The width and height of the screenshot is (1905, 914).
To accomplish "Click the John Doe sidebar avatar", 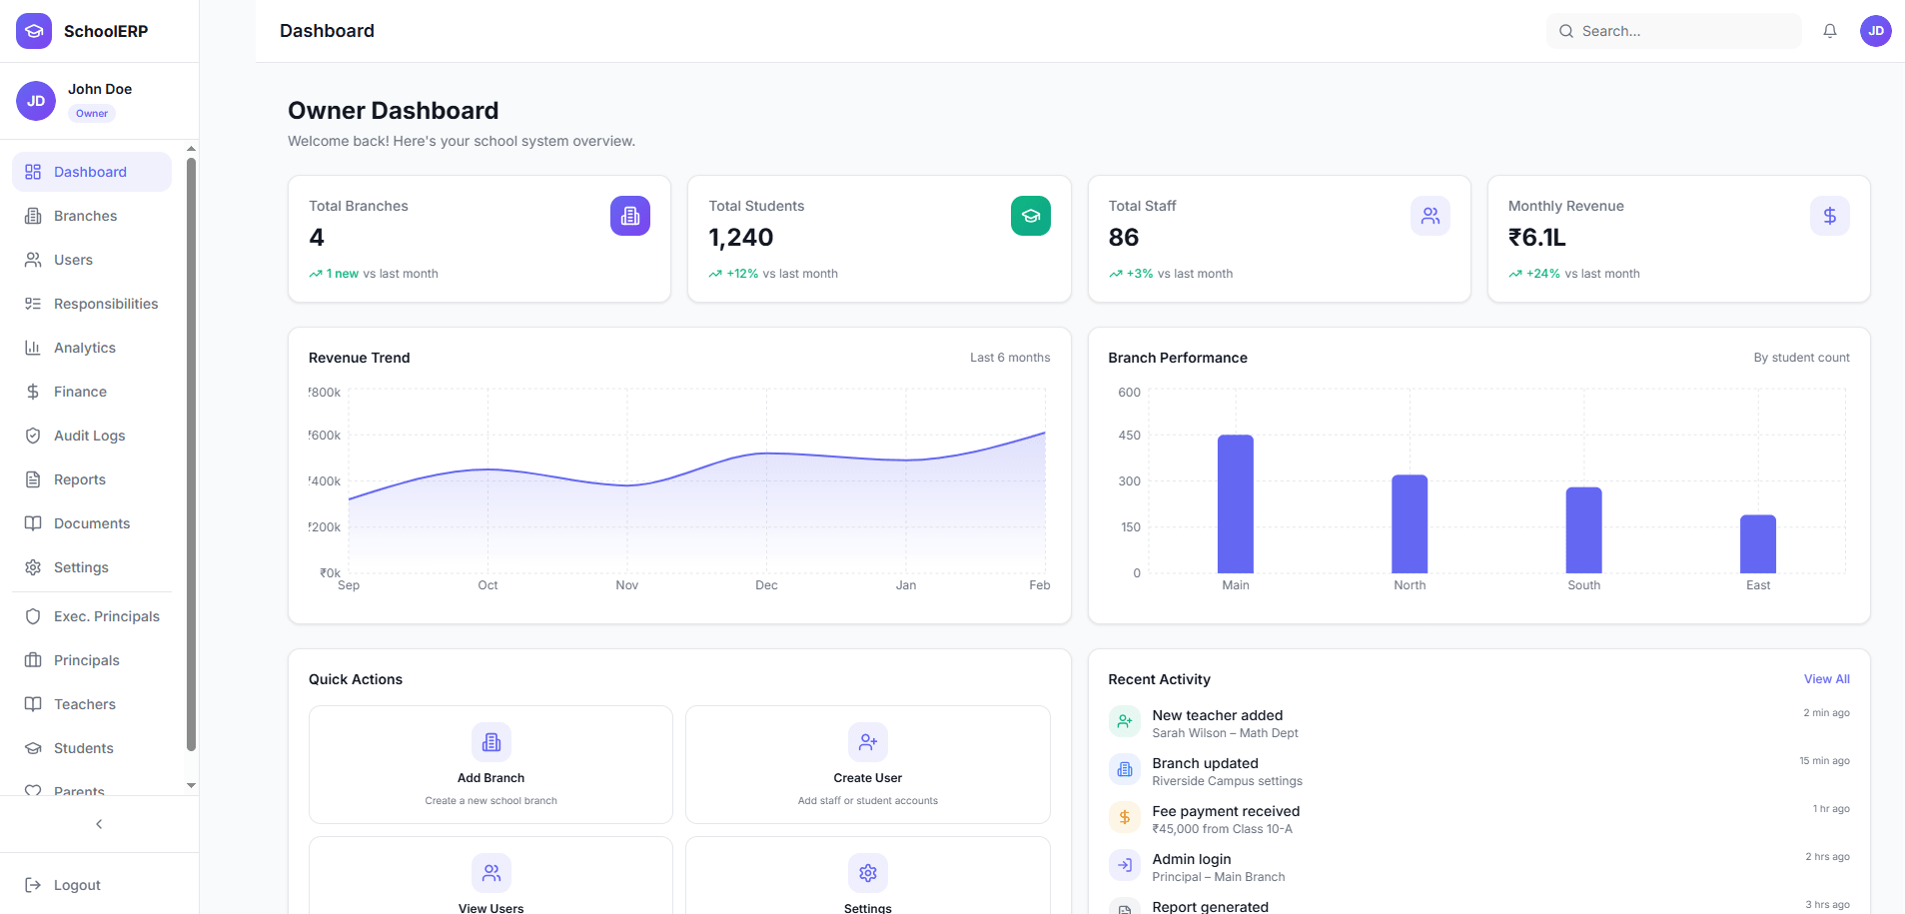I will click(x=36, y=101).
